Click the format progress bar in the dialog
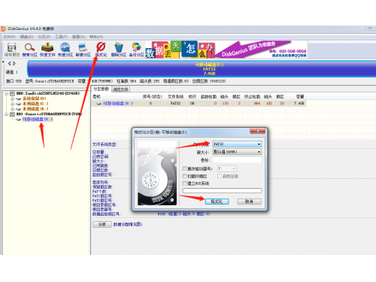This screenshot has width=376, height=282. 222,191
